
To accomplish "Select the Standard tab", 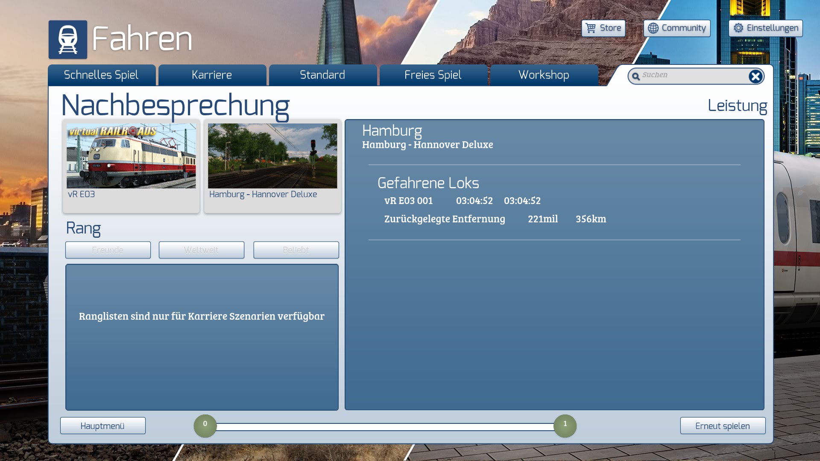I will [x=322, y=75].
